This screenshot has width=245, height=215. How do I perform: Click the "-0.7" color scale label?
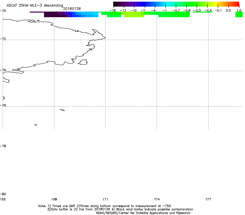176,11
